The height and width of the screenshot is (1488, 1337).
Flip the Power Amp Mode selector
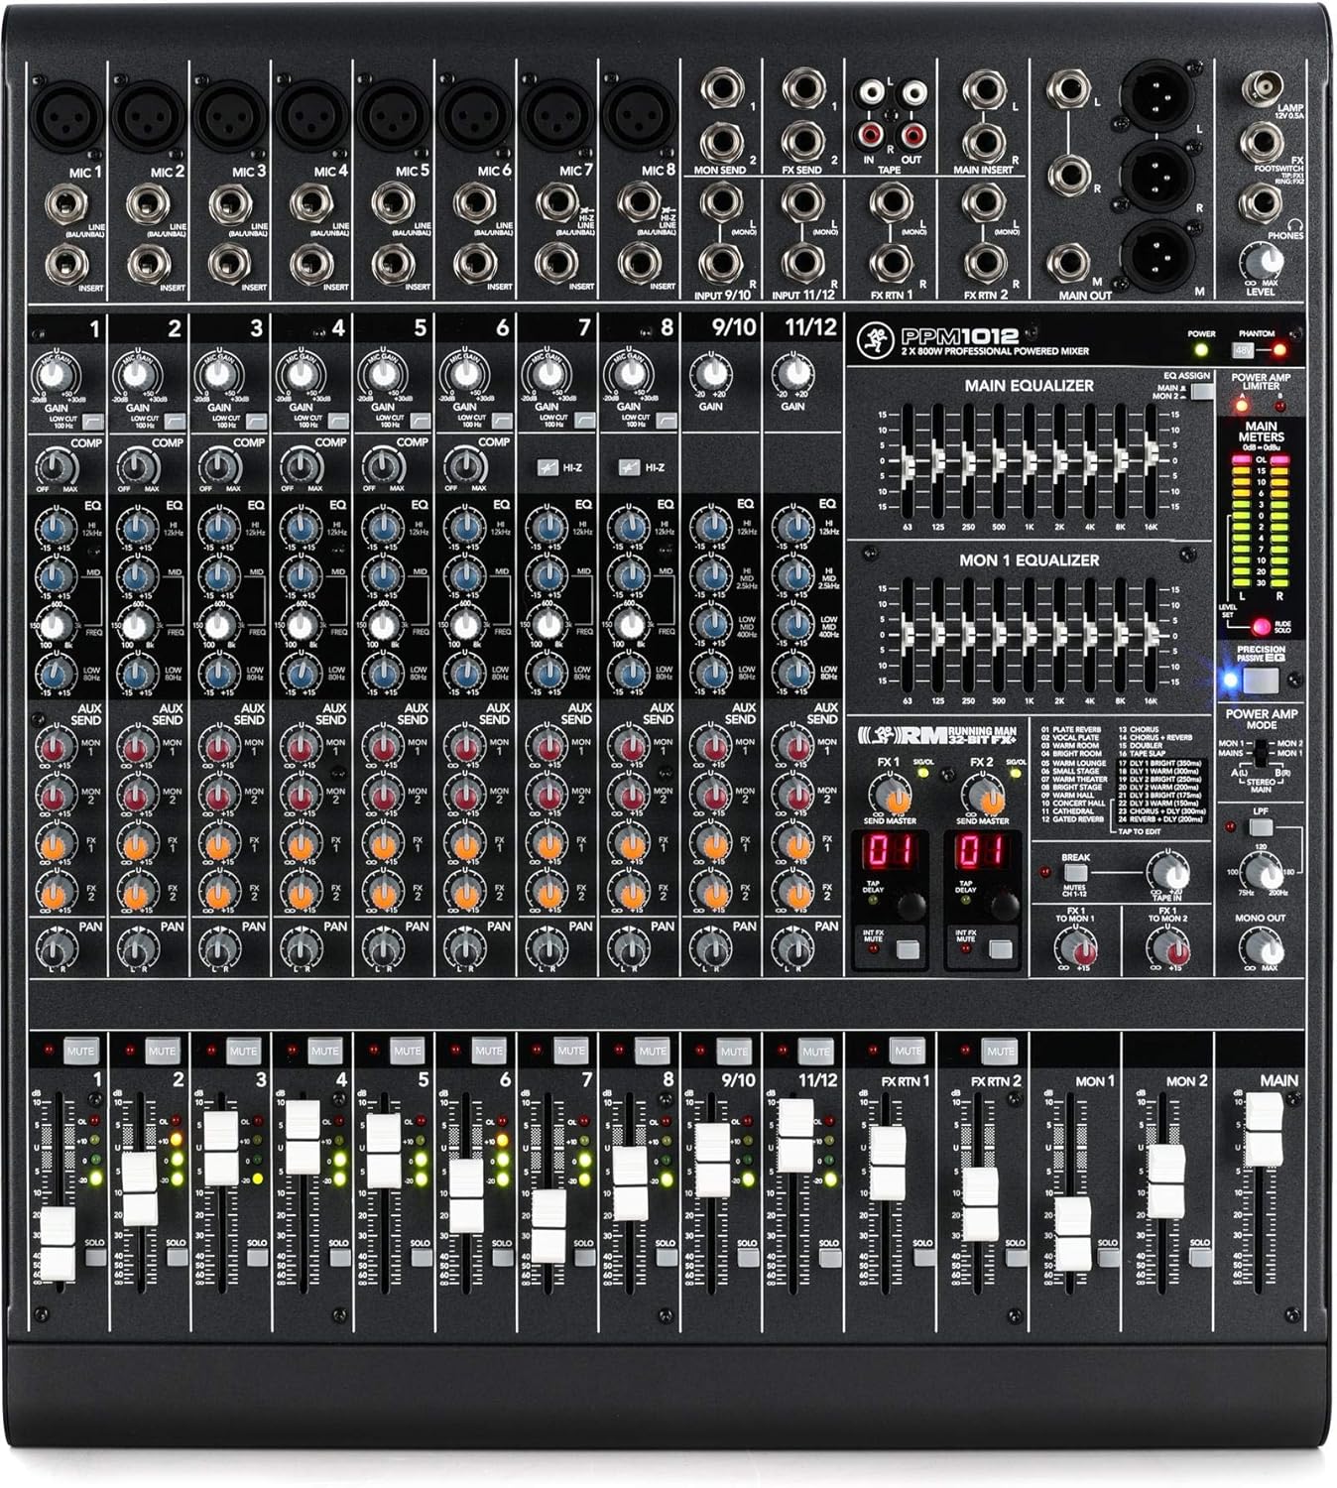point(1261,754)
